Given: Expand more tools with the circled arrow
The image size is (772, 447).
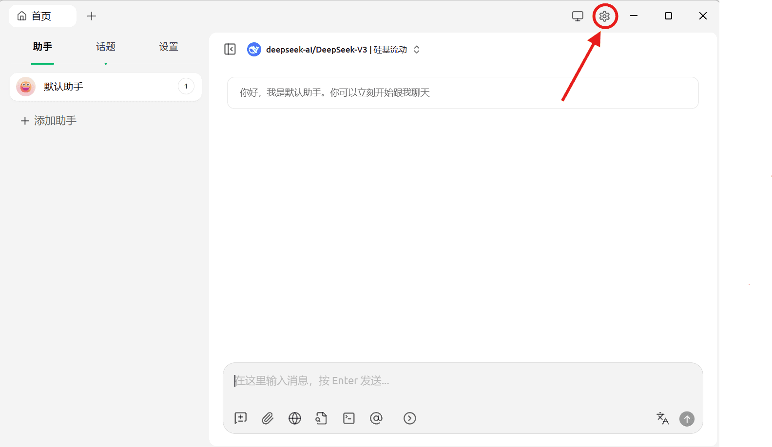Looking at the screenshot, I should coord(410,418).
